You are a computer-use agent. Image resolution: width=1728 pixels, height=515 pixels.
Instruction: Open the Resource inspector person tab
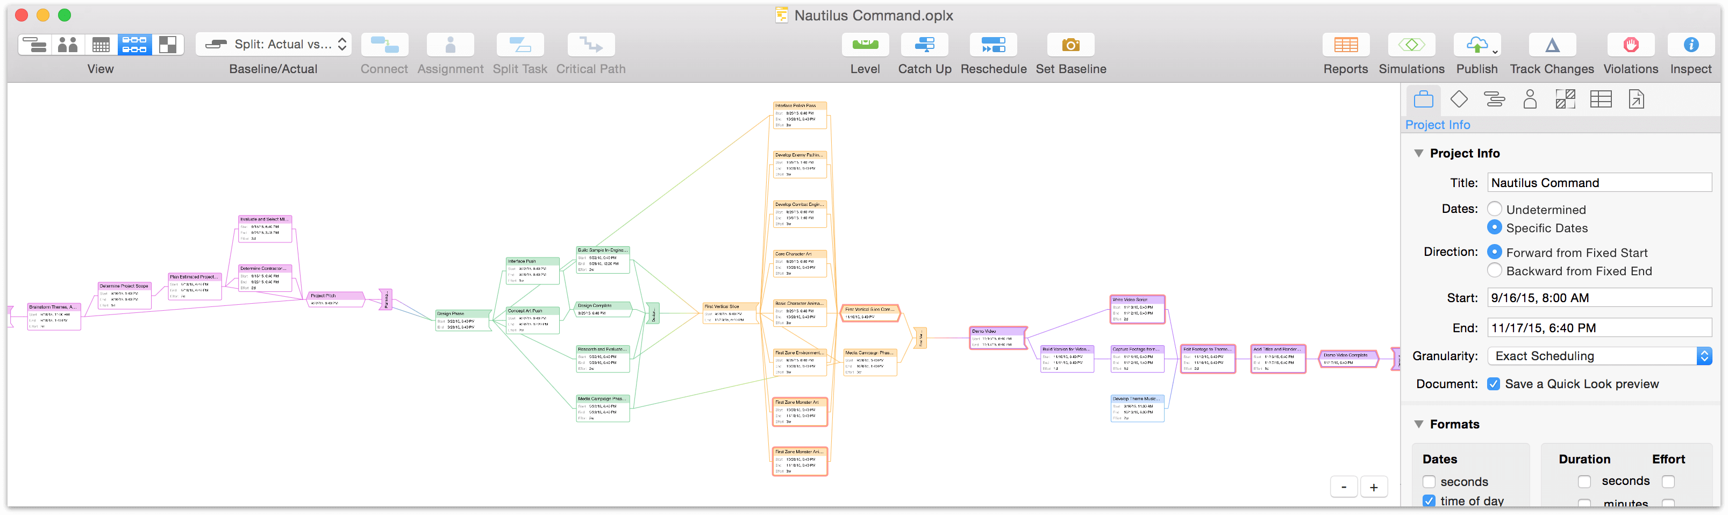click(x=1530, y=99)
